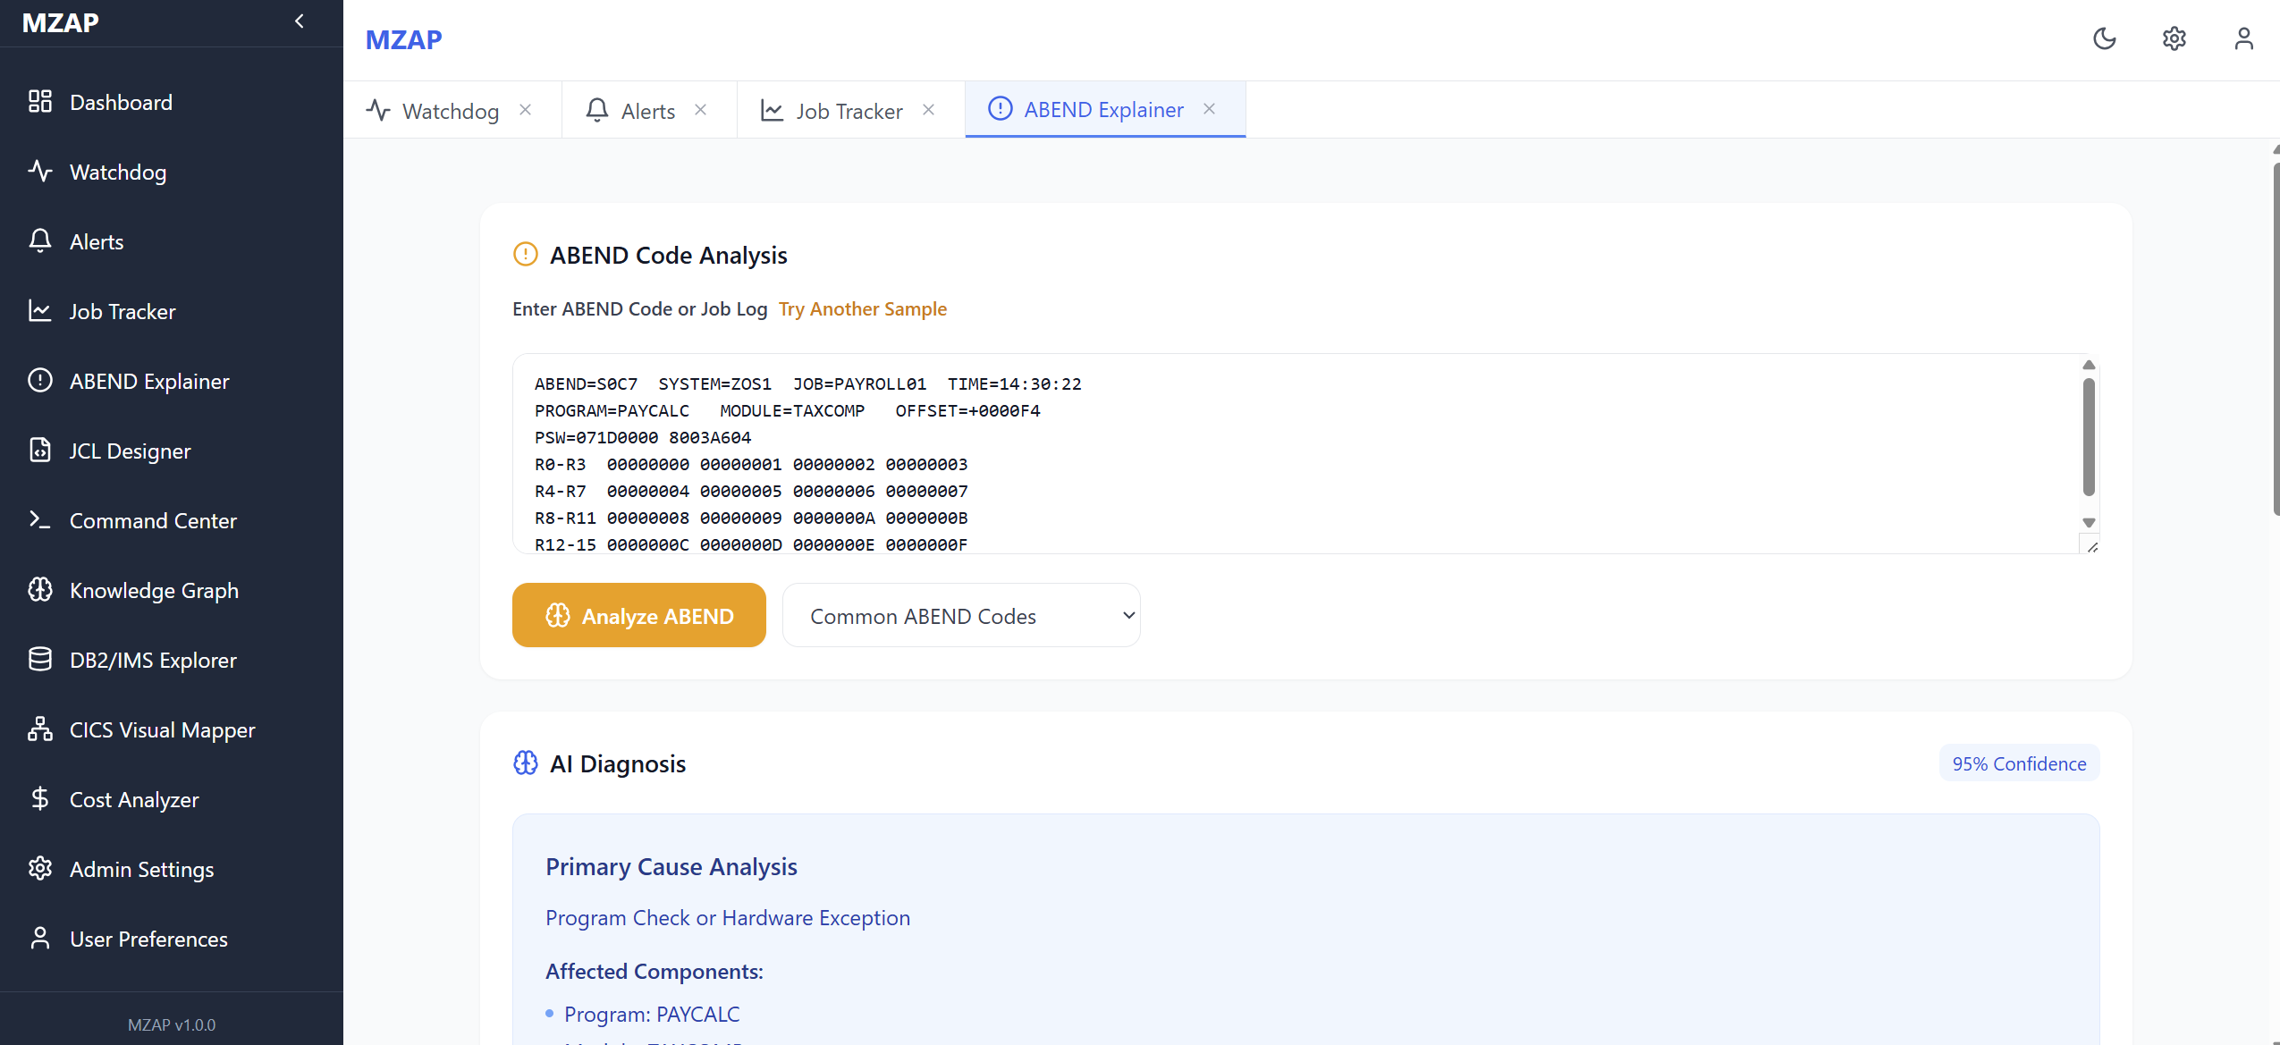Close the Alerts tab
Screen dimensions: 2280x1045
click(701, 110)
